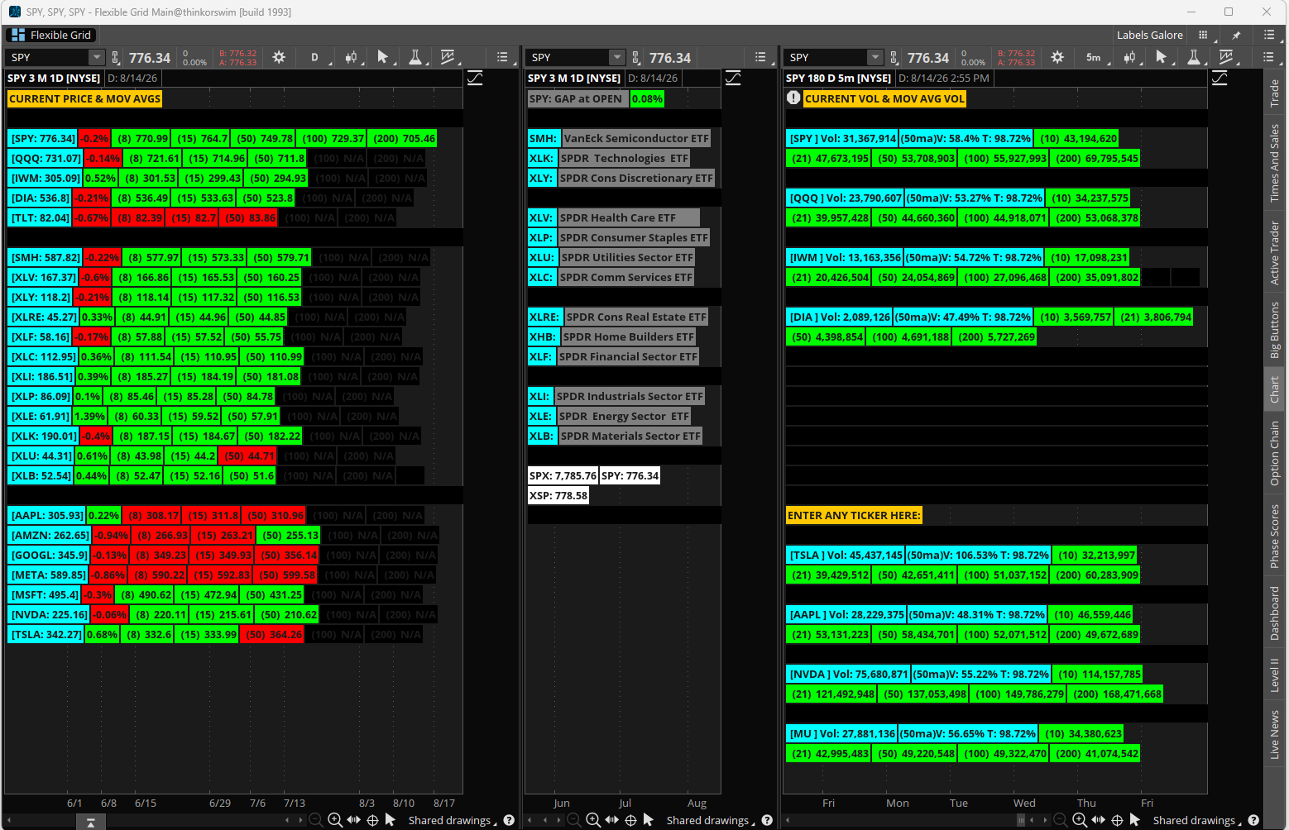Click the pin icon in top bar
Image resolution: width=1289 pixels, height=830 pixels.
pos(1236,35)
